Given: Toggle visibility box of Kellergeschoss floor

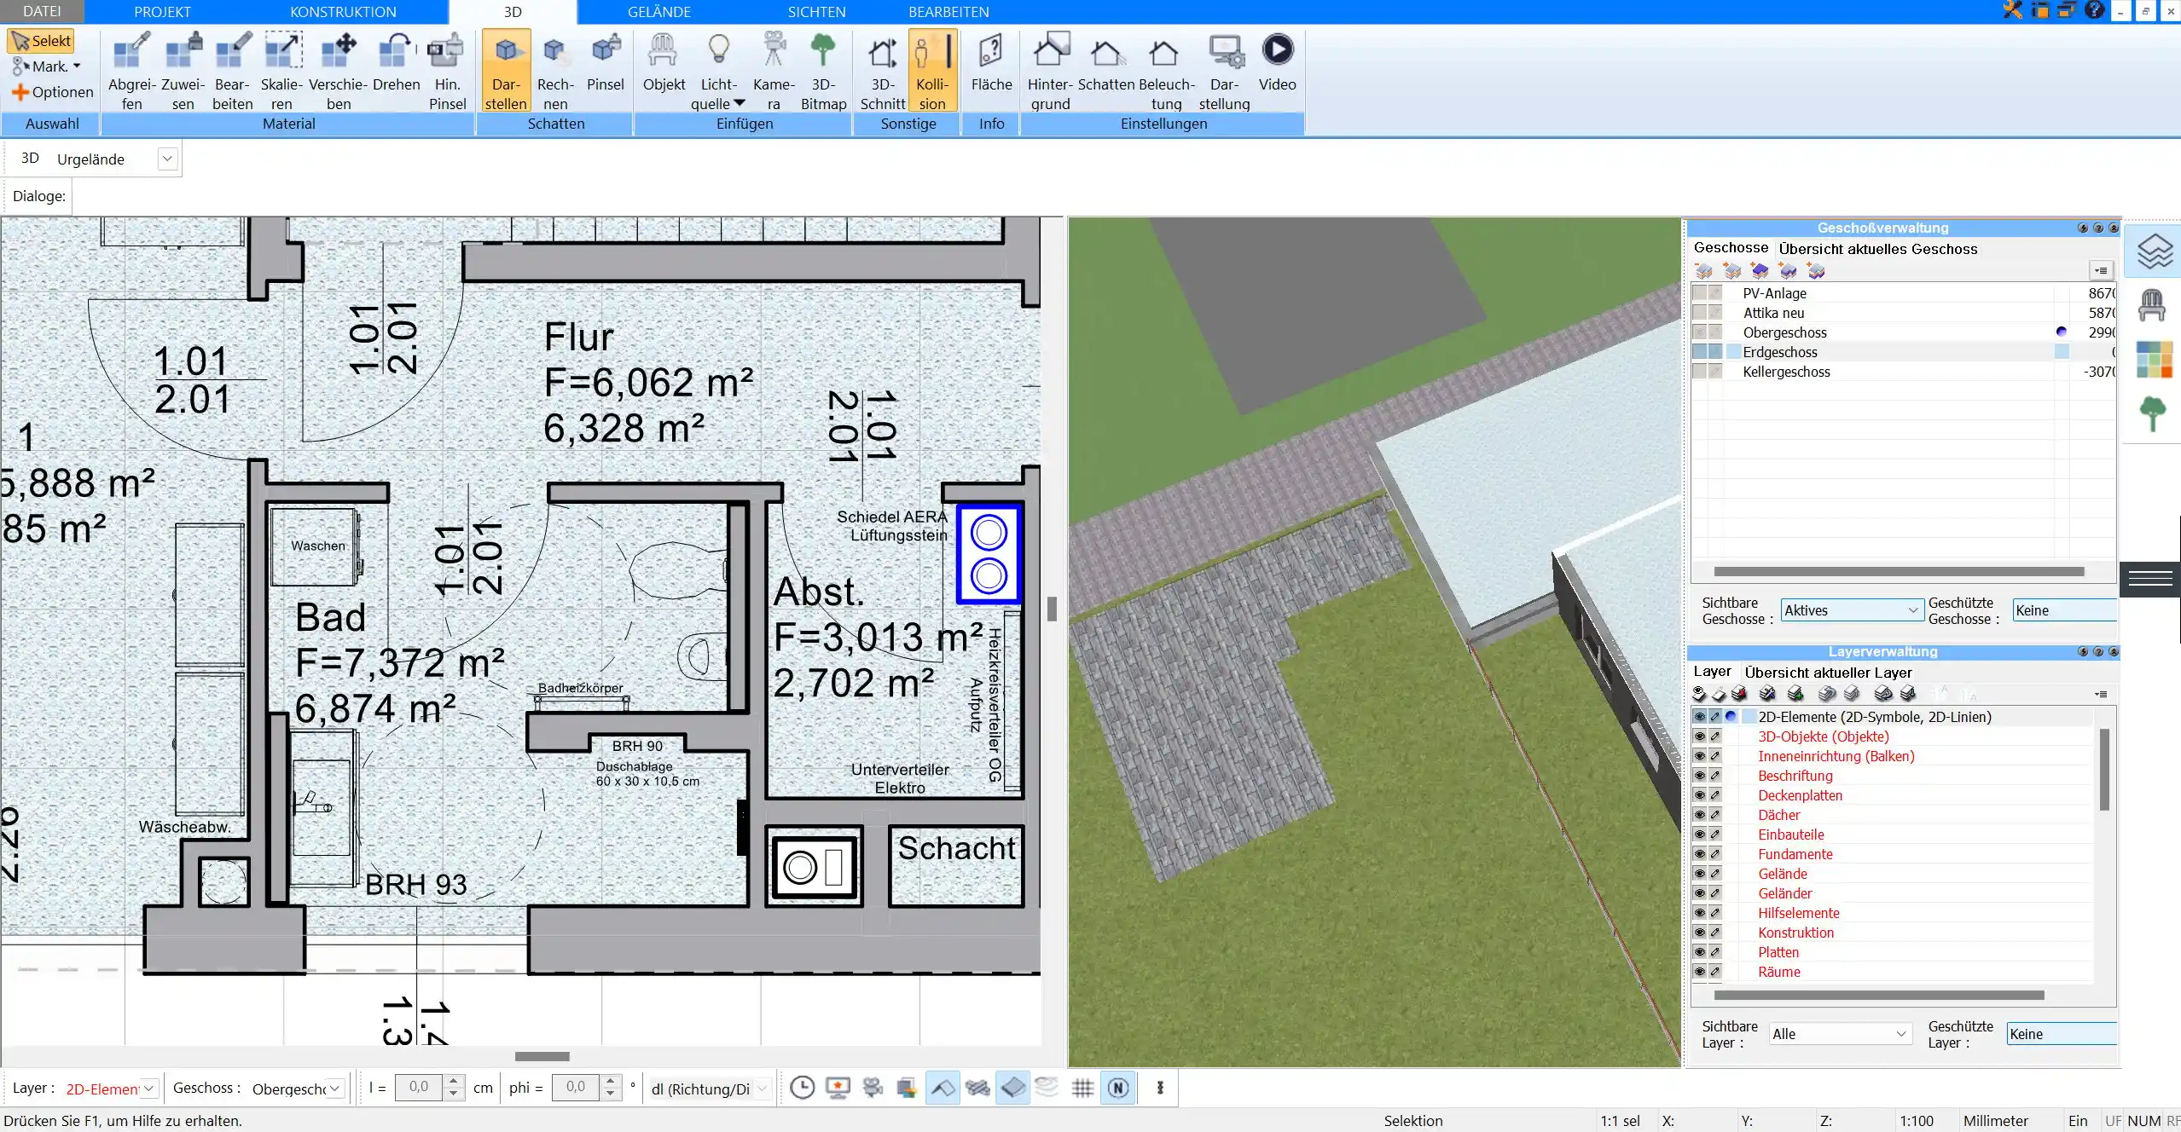Looking at the screenshot, I should click(x=1699, y=372).
